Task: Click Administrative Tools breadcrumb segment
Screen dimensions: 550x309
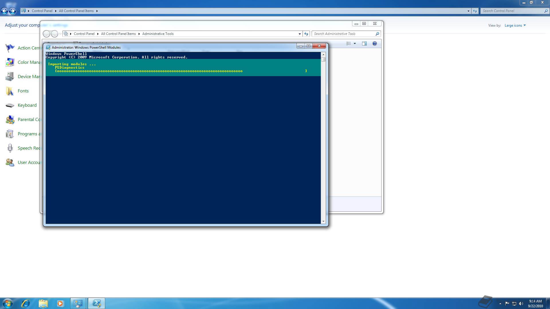Action: click(x=158, y=34)
